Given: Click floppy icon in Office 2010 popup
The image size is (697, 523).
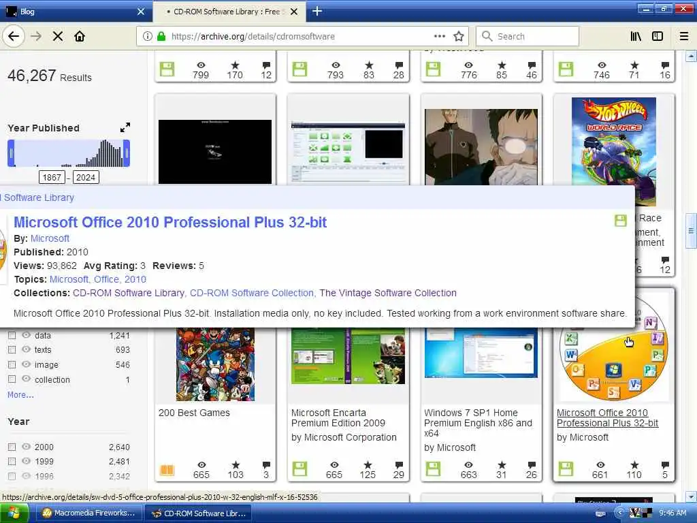Looking at the screenshot, I should click(x=621, y=221).
